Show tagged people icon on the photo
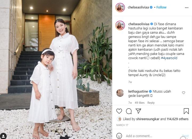Viewport: 192px width, 139px height. point(3,136)
